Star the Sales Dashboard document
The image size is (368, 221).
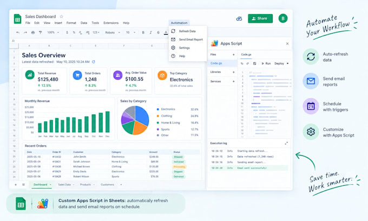coord(62,16)
